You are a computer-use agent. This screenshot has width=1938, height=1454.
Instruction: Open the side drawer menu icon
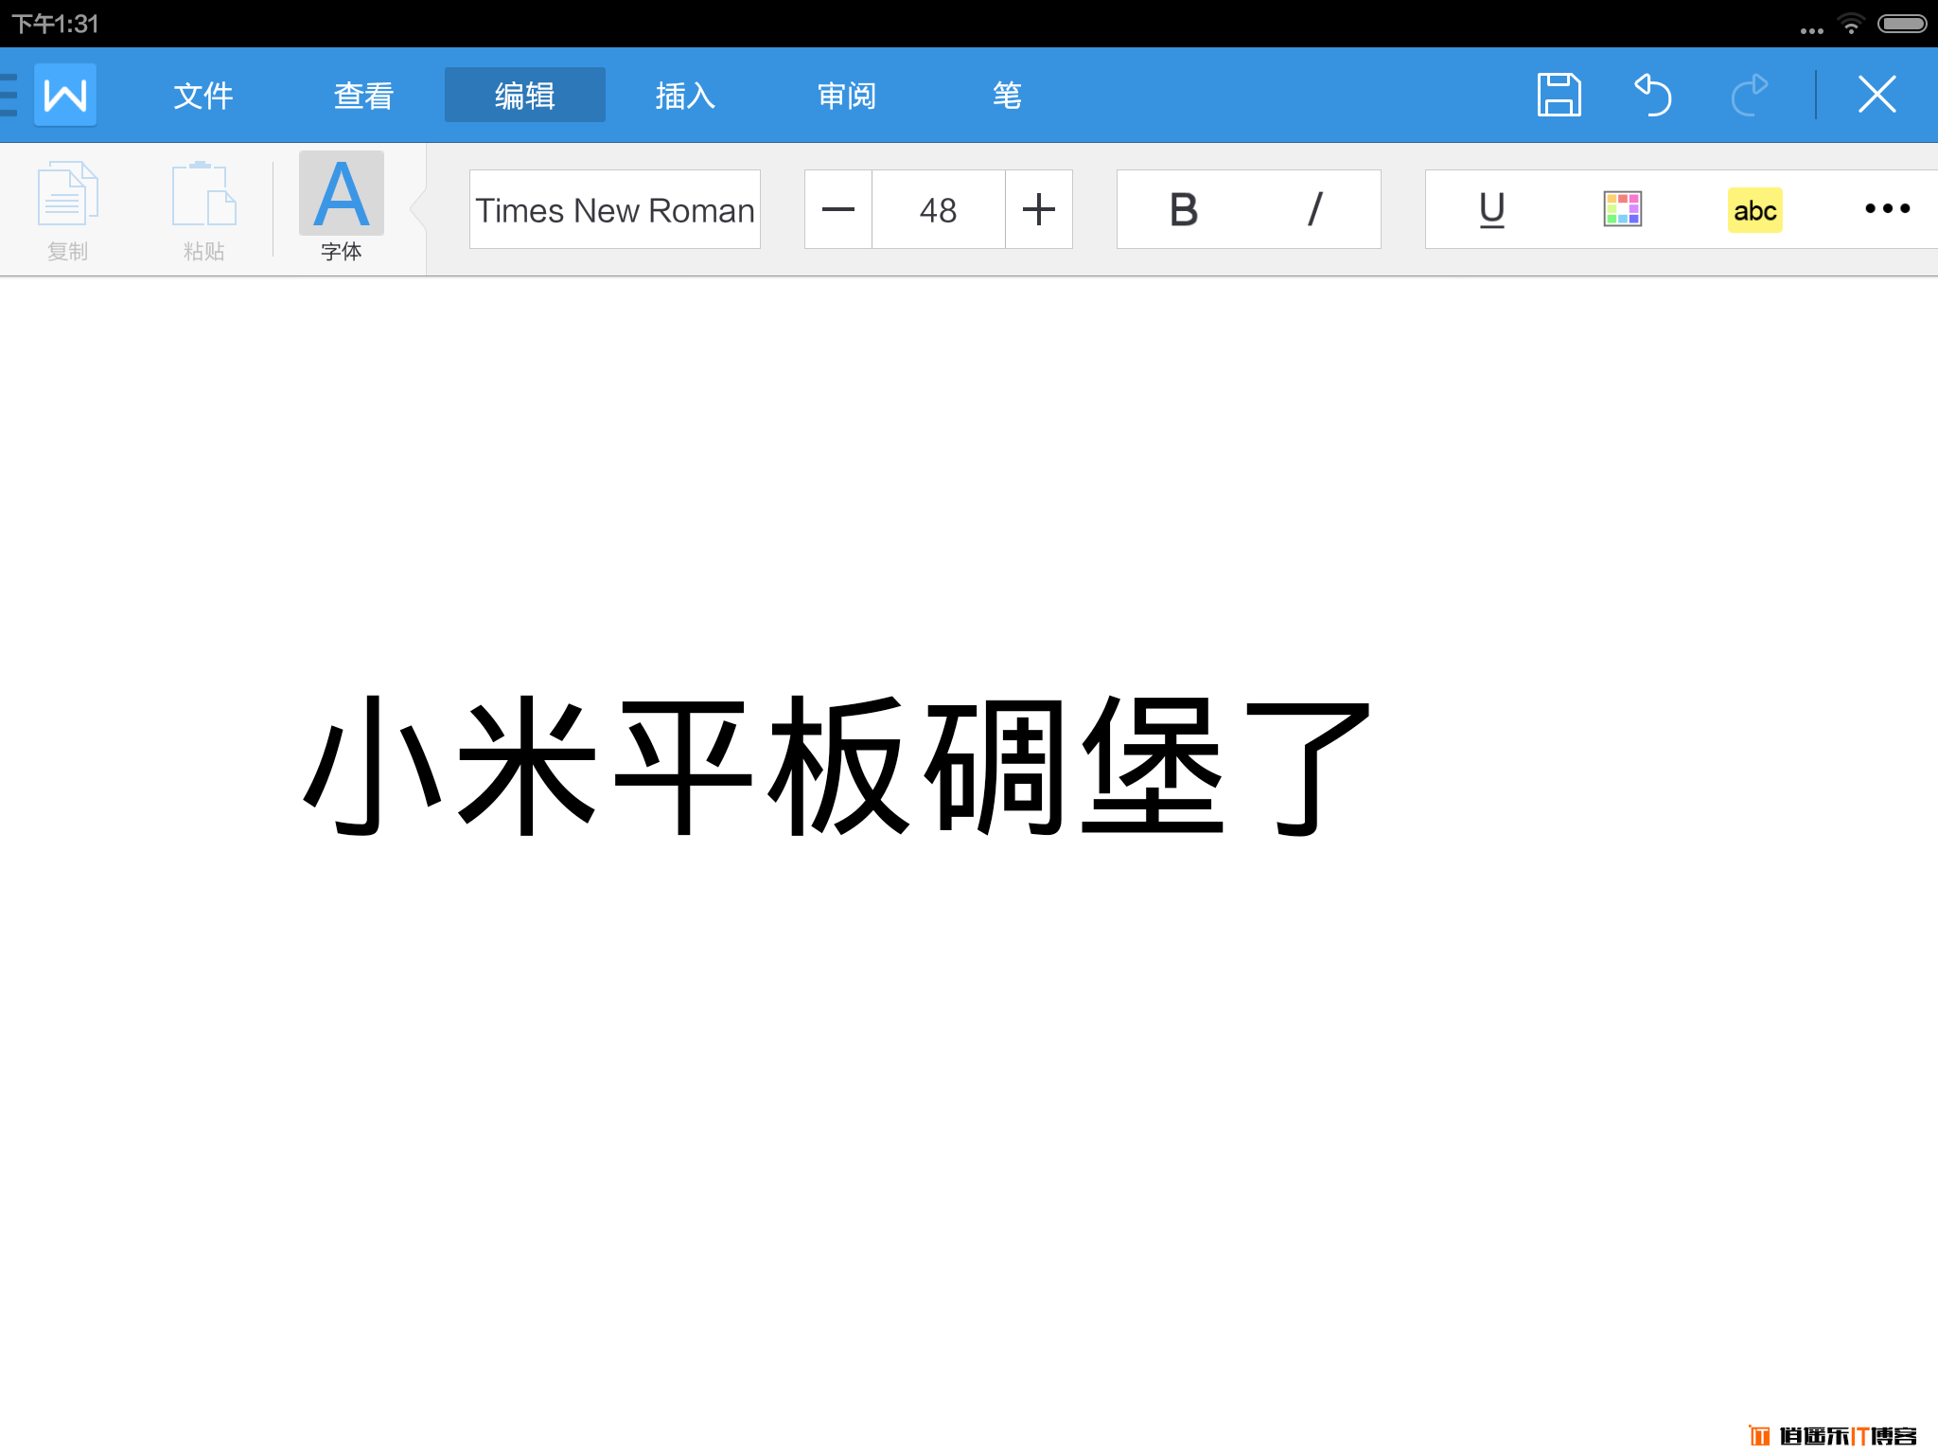[9, 95]
